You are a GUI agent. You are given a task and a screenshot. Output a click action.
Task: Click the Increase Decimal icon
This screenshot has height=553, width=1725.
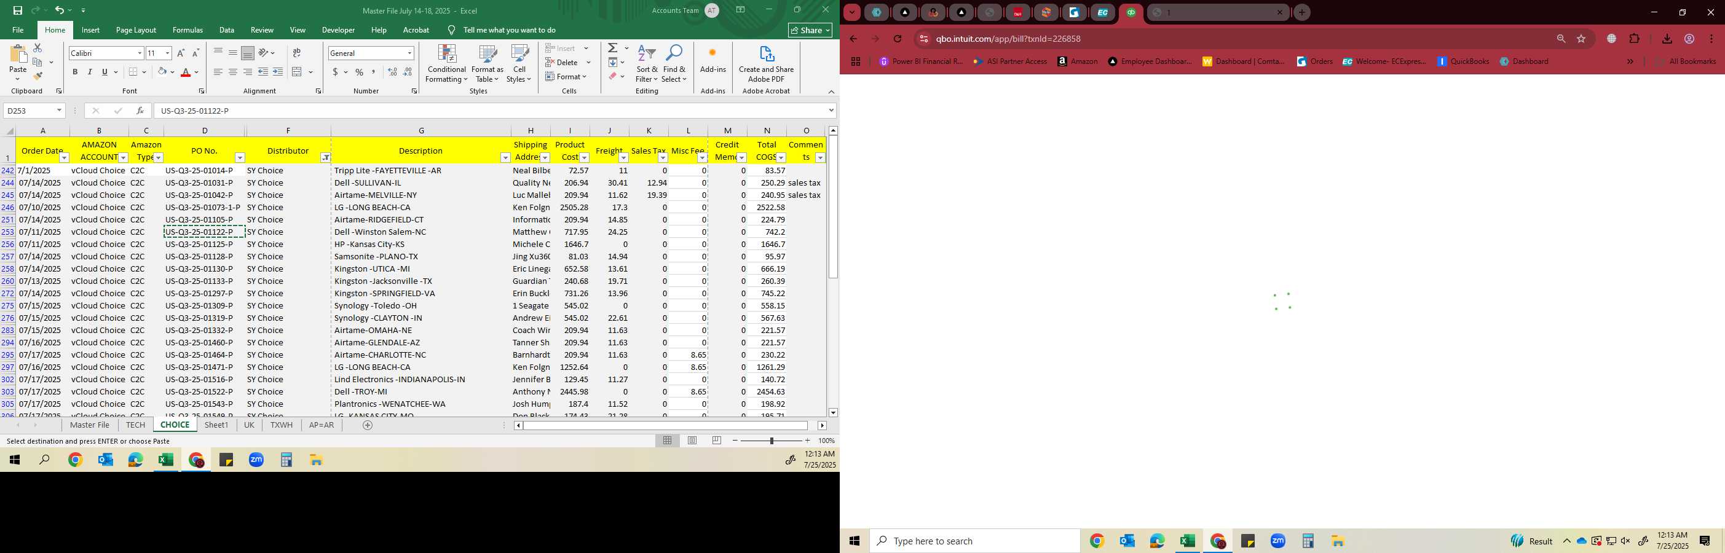(x=392, y=72)
